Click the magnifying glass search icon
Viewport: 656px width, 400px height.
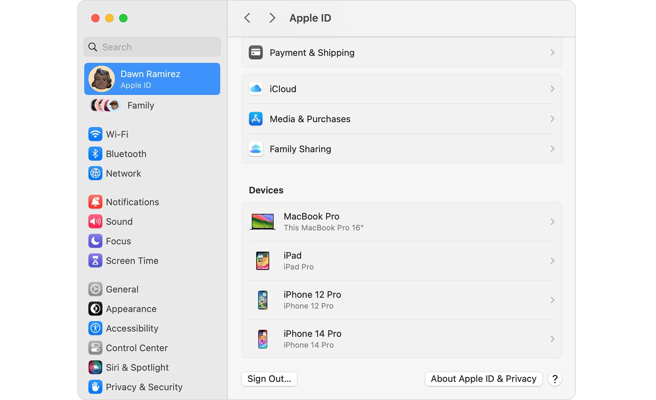tap(93, 47)
